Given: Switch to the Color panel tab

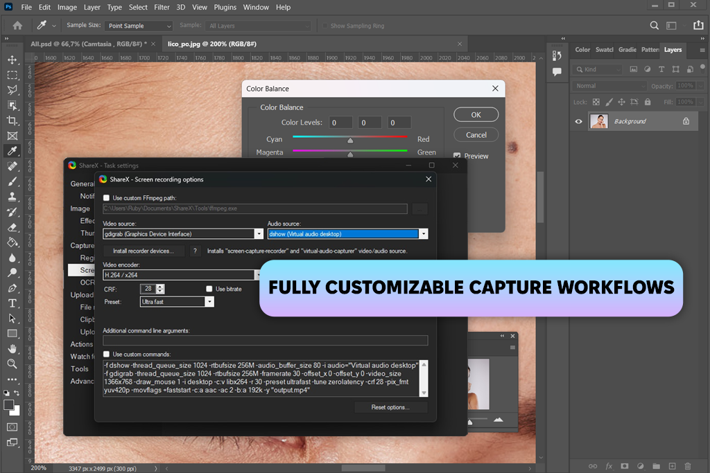Looking at the screenshot, I should pos(582,50).
